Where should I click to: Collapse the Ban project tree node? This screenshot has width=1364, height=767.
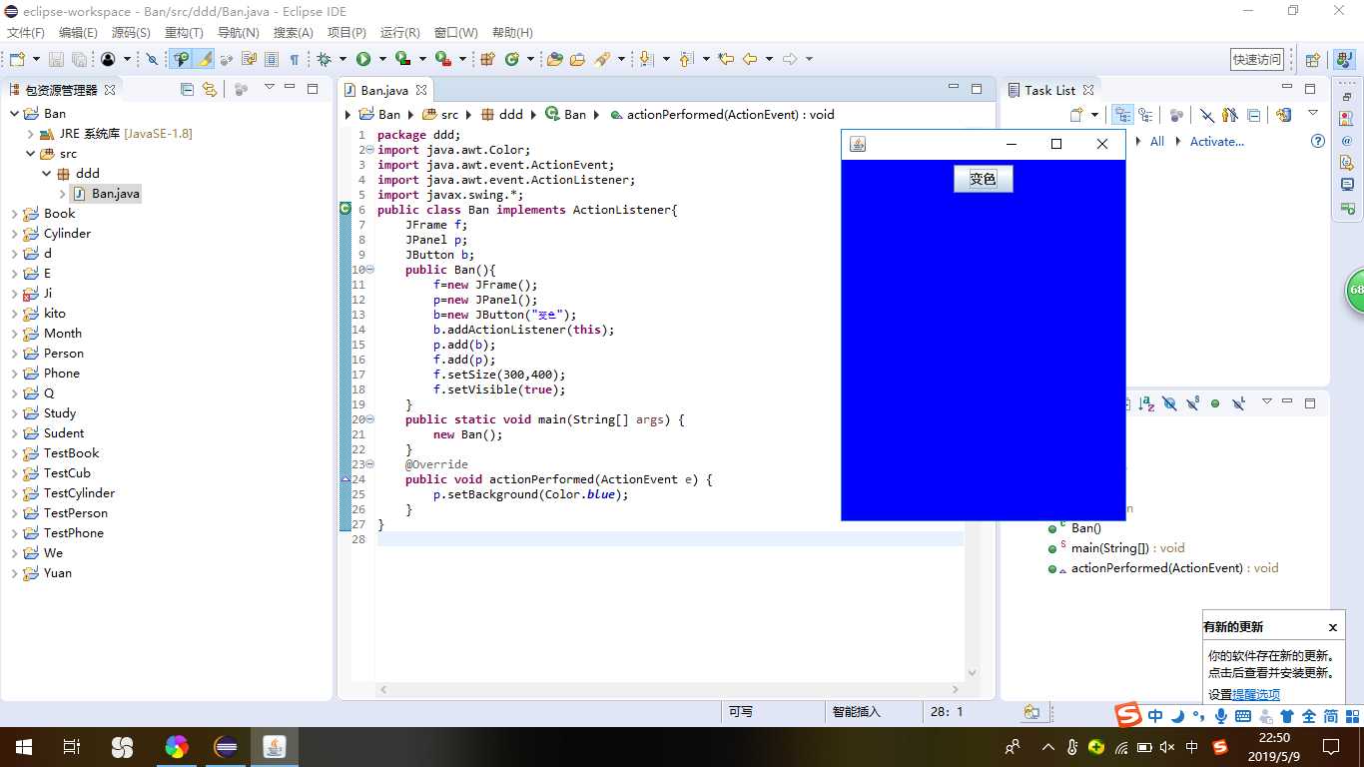click(14, 114)
